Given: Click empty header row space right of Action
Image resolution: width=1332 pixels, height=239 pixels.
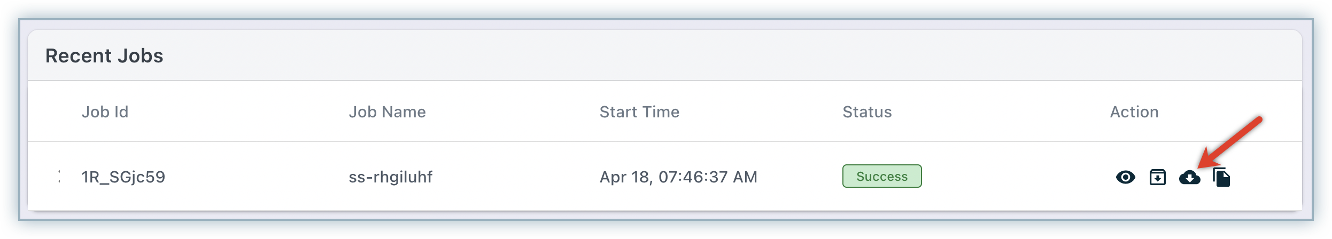Looking at the screenshot, I should [x=1229, y=112].
